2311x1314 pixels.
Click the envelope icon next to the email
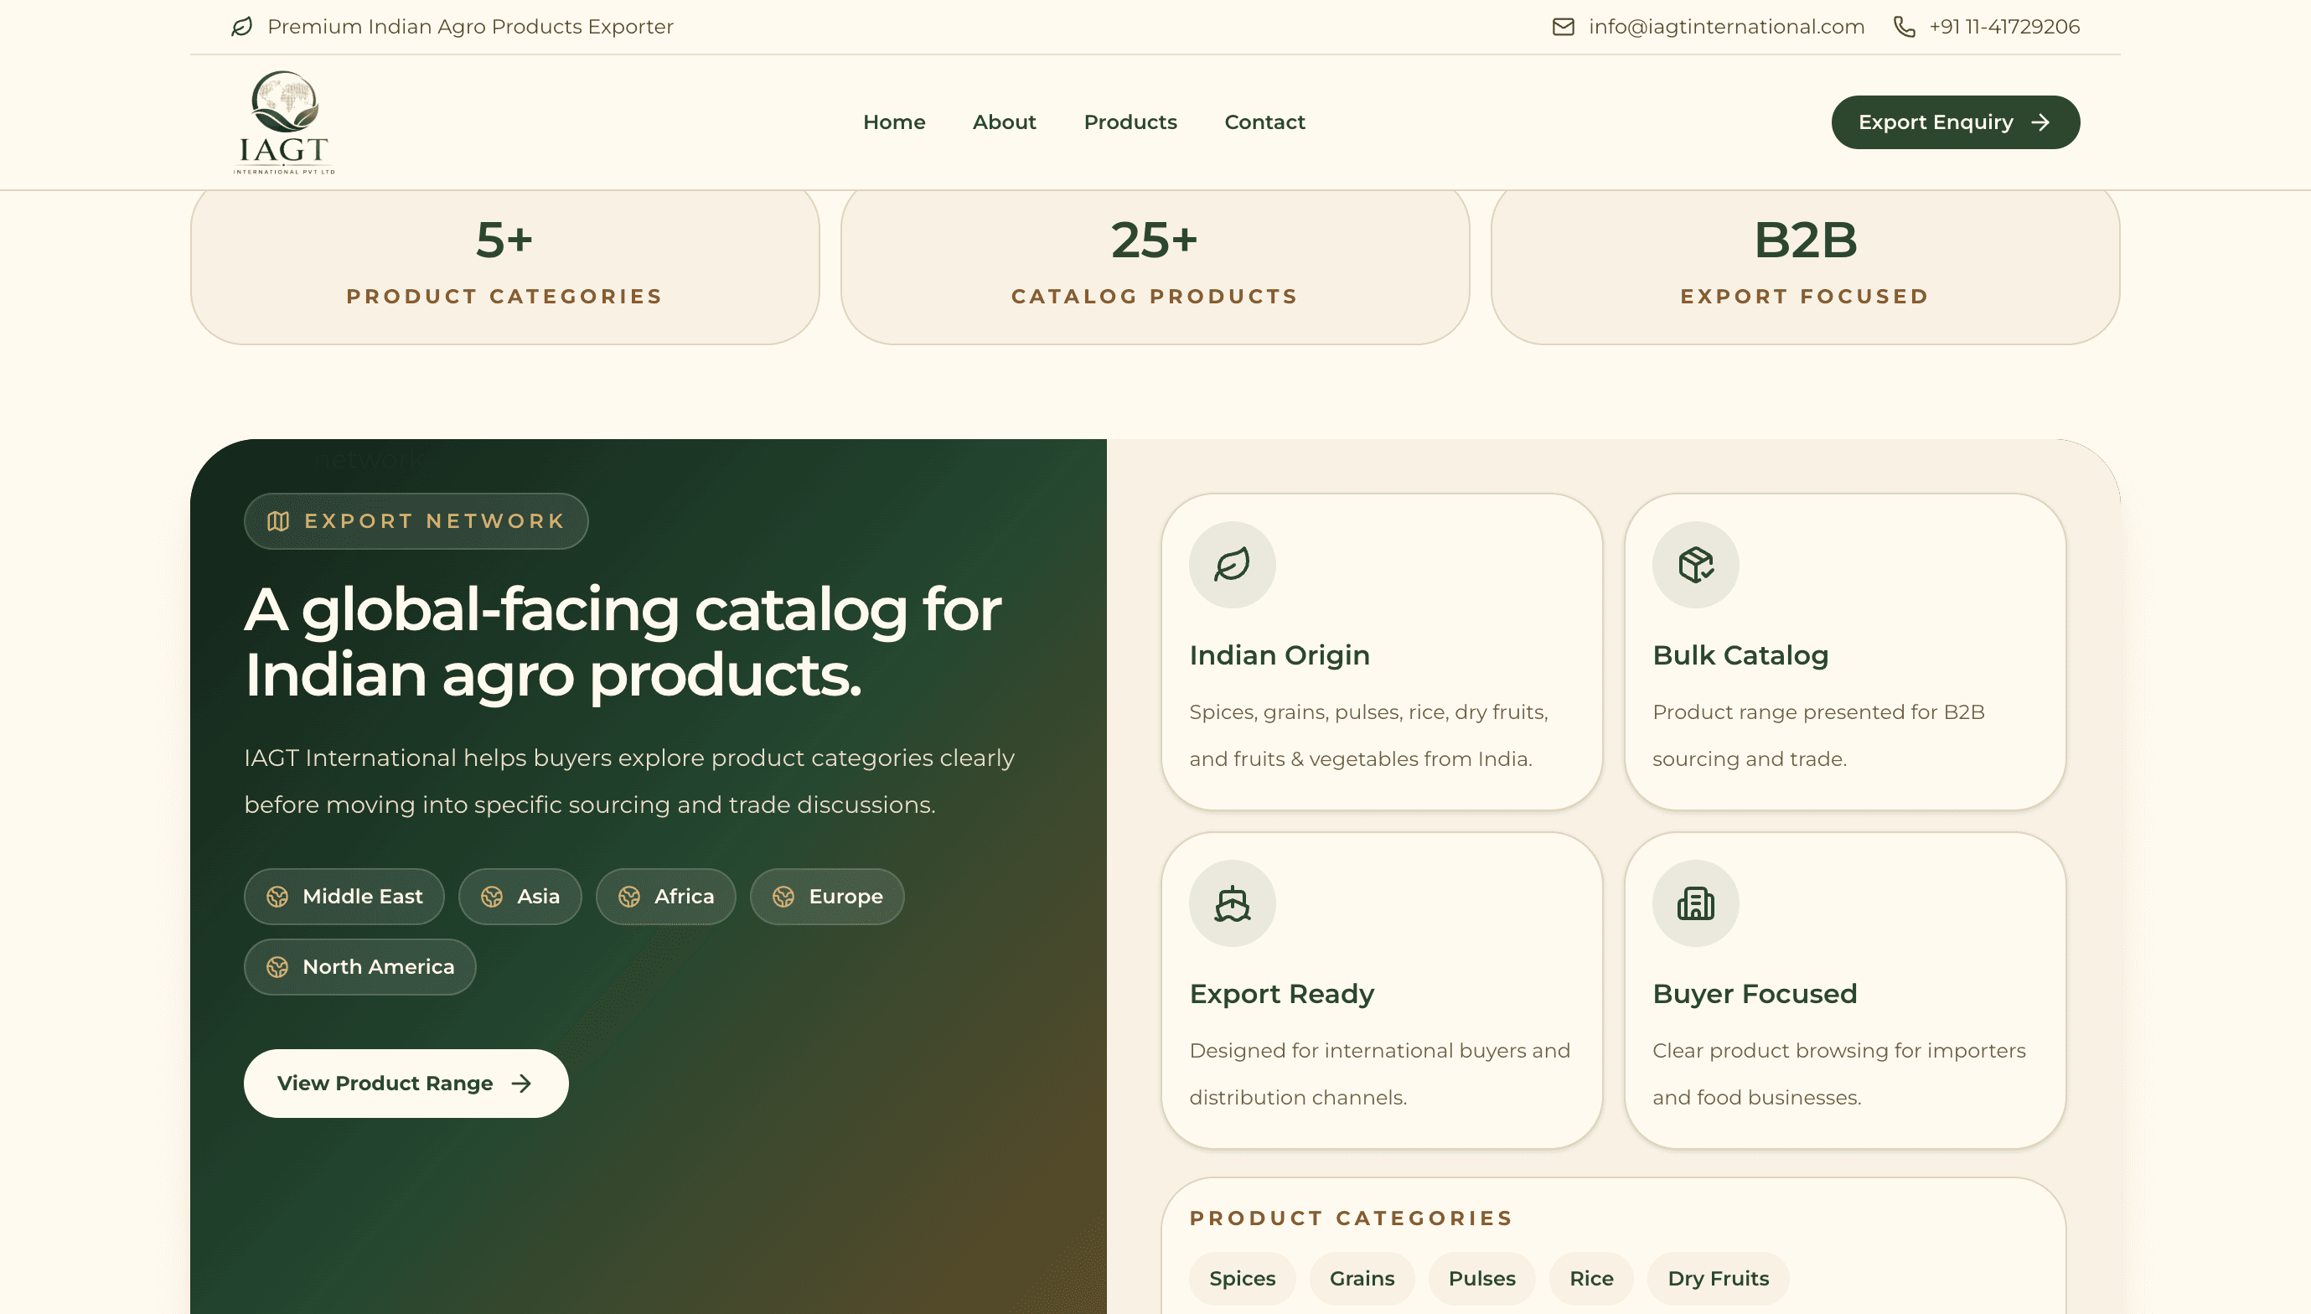[x=1563, y=27]
